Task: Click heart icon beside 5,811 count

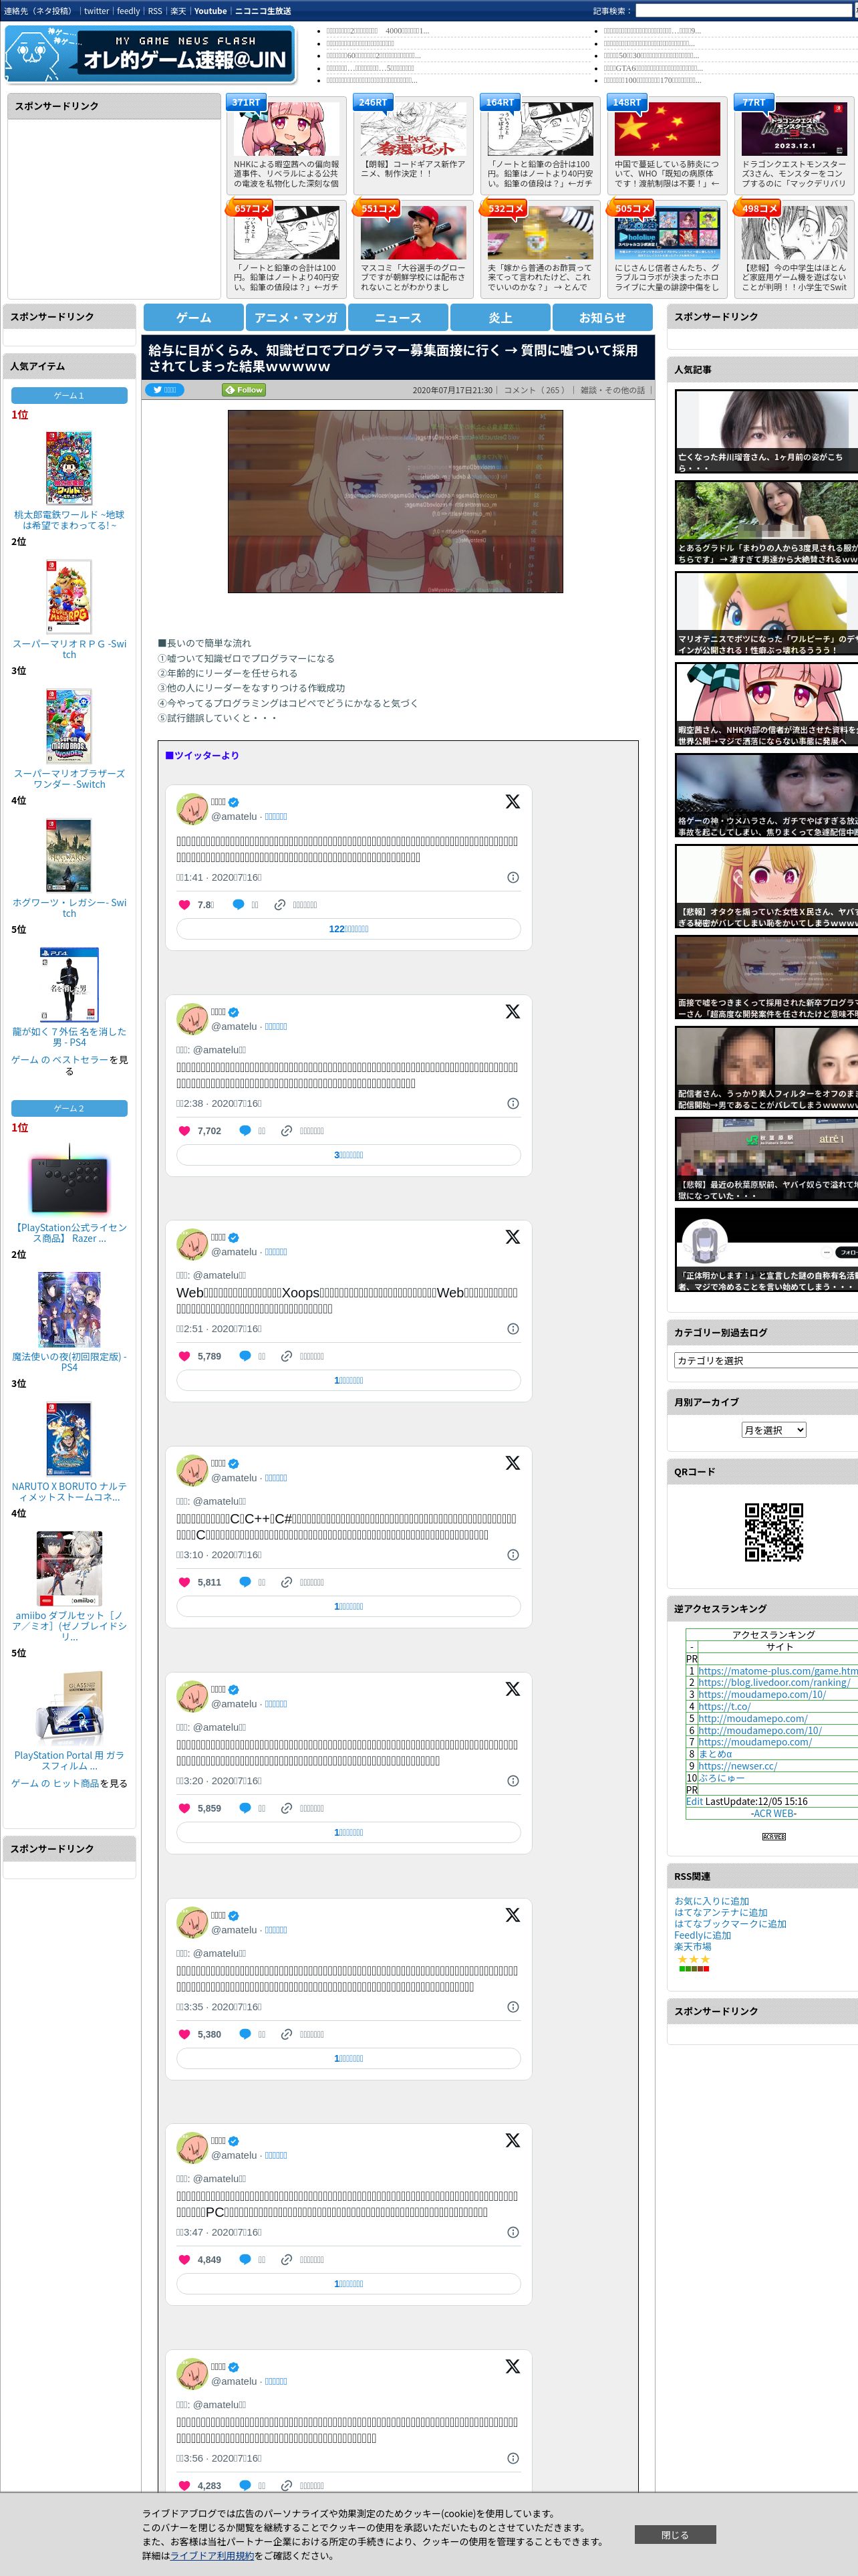Action: pyautogui.click(x=184, y=1582)
